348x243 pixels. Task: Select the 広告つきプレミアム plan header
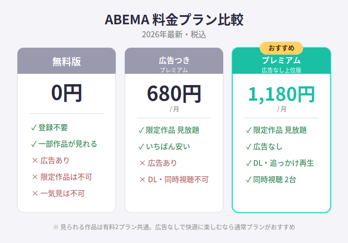point(174,61)
